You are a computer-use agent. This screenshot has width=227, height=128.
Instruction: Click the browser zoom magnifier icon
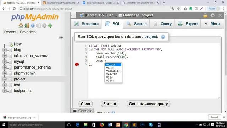point(173,9)
